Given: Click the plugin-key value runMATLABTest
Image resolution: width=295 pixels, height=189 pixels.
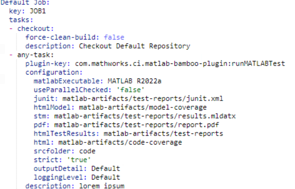Looking at the screenshot, I should 180,63.
